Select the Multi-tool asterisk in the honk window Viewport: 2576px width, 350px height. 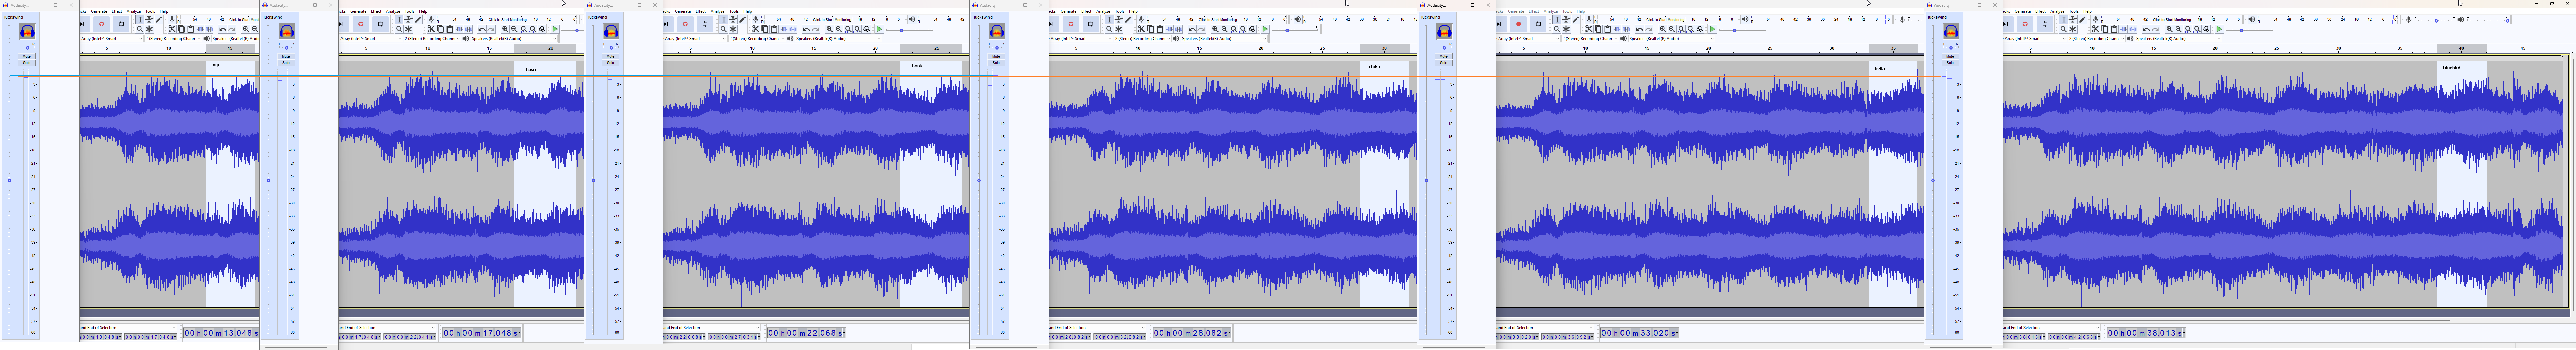[733, 29]
